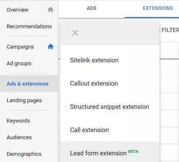The width and height of the screenshot is (179, 162).
Task: Switch to the EXTENSIONS tab
Action: click(158, 8)
